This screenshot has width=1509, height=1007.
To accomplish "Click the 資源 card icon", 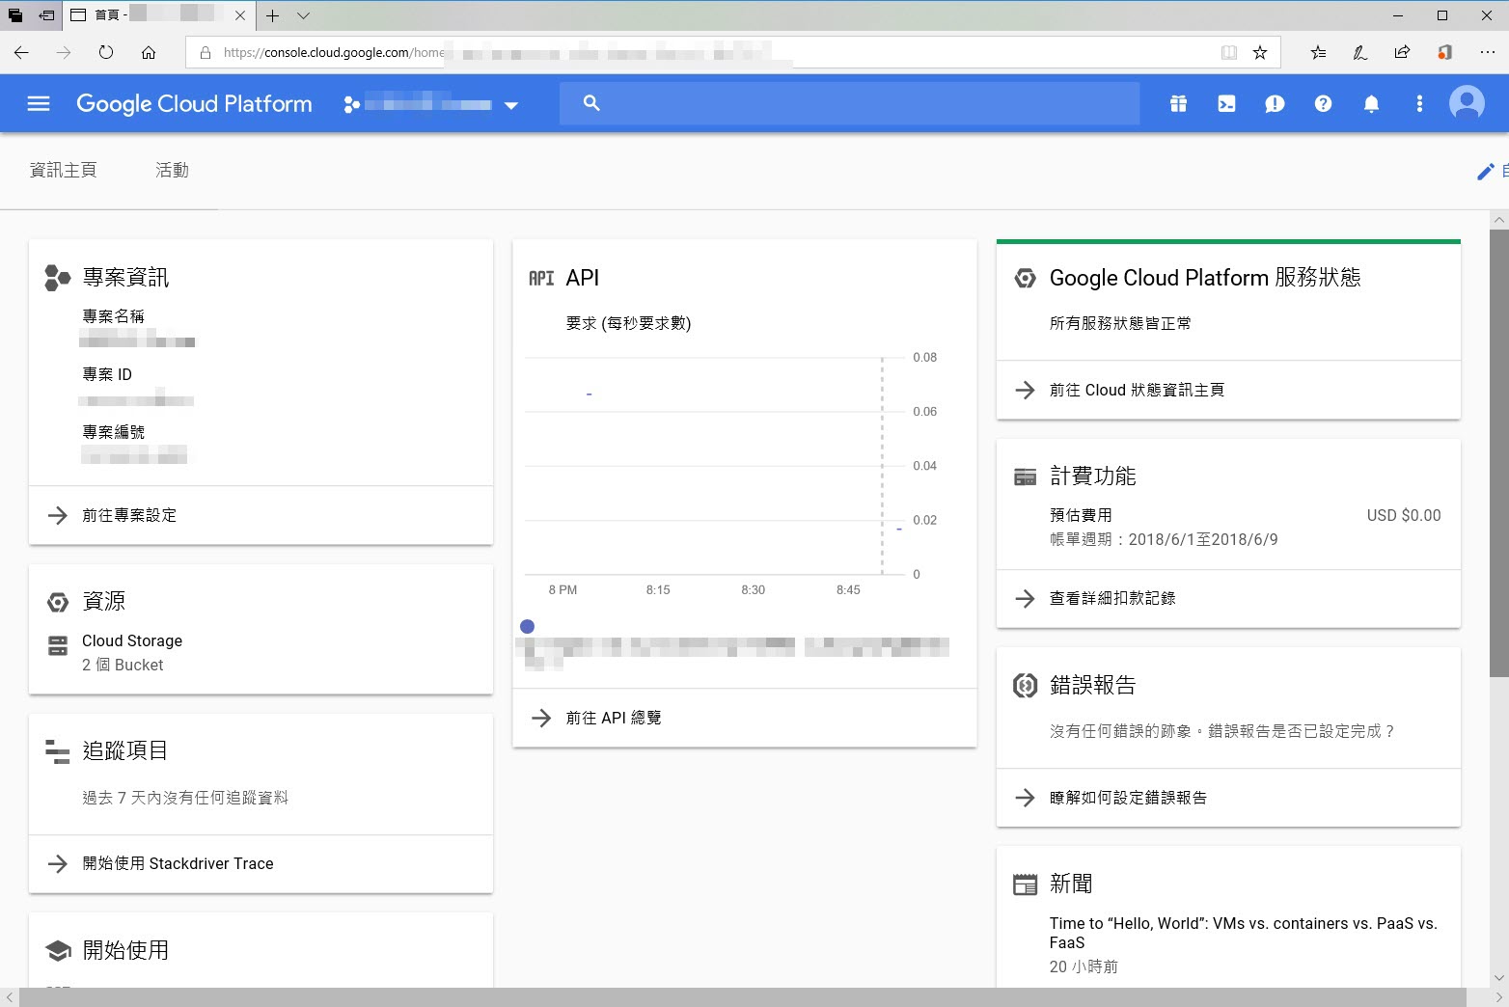I will click(58, 602).
